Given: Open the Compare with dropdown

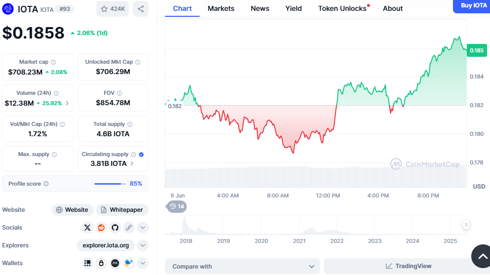Looking at the screenshot, I should click(243, 267).
